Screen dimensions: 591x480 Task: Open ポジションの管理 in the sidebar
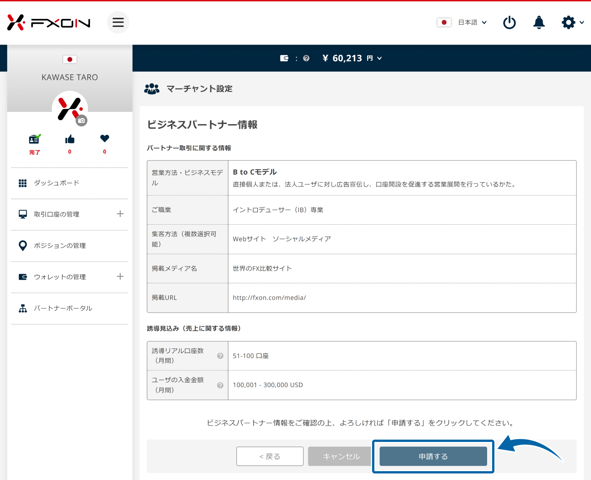point(70,246)
